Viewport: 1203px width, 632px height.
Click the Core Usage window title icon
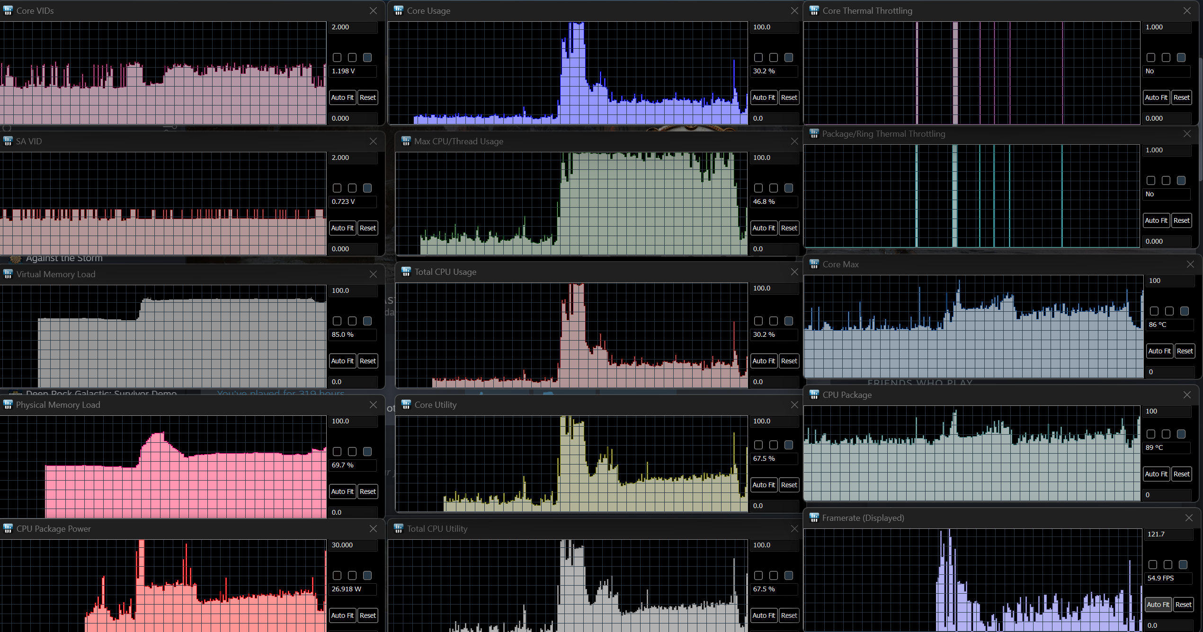(x=399, y=10)
